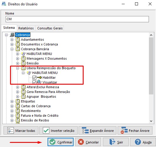Viewport: 156px width, 147px height.
Task: Click the Inverter seleção button
Action: 58,130
